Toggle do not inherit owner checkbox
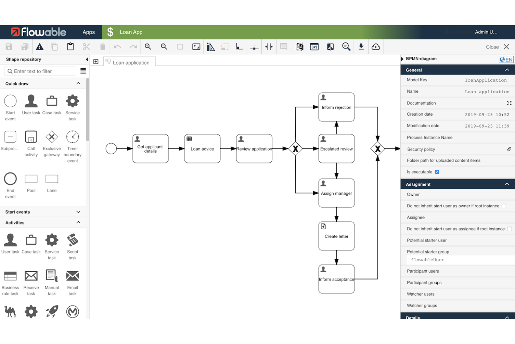The image size is (515, 344). pos(504,206)
